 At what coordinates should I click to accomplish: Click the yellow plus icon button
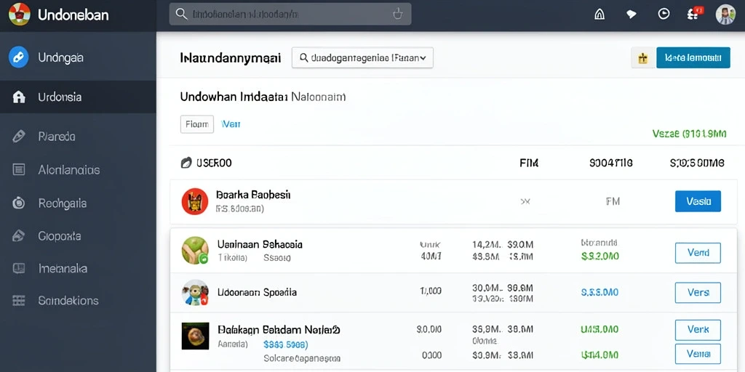pos(643,58)
